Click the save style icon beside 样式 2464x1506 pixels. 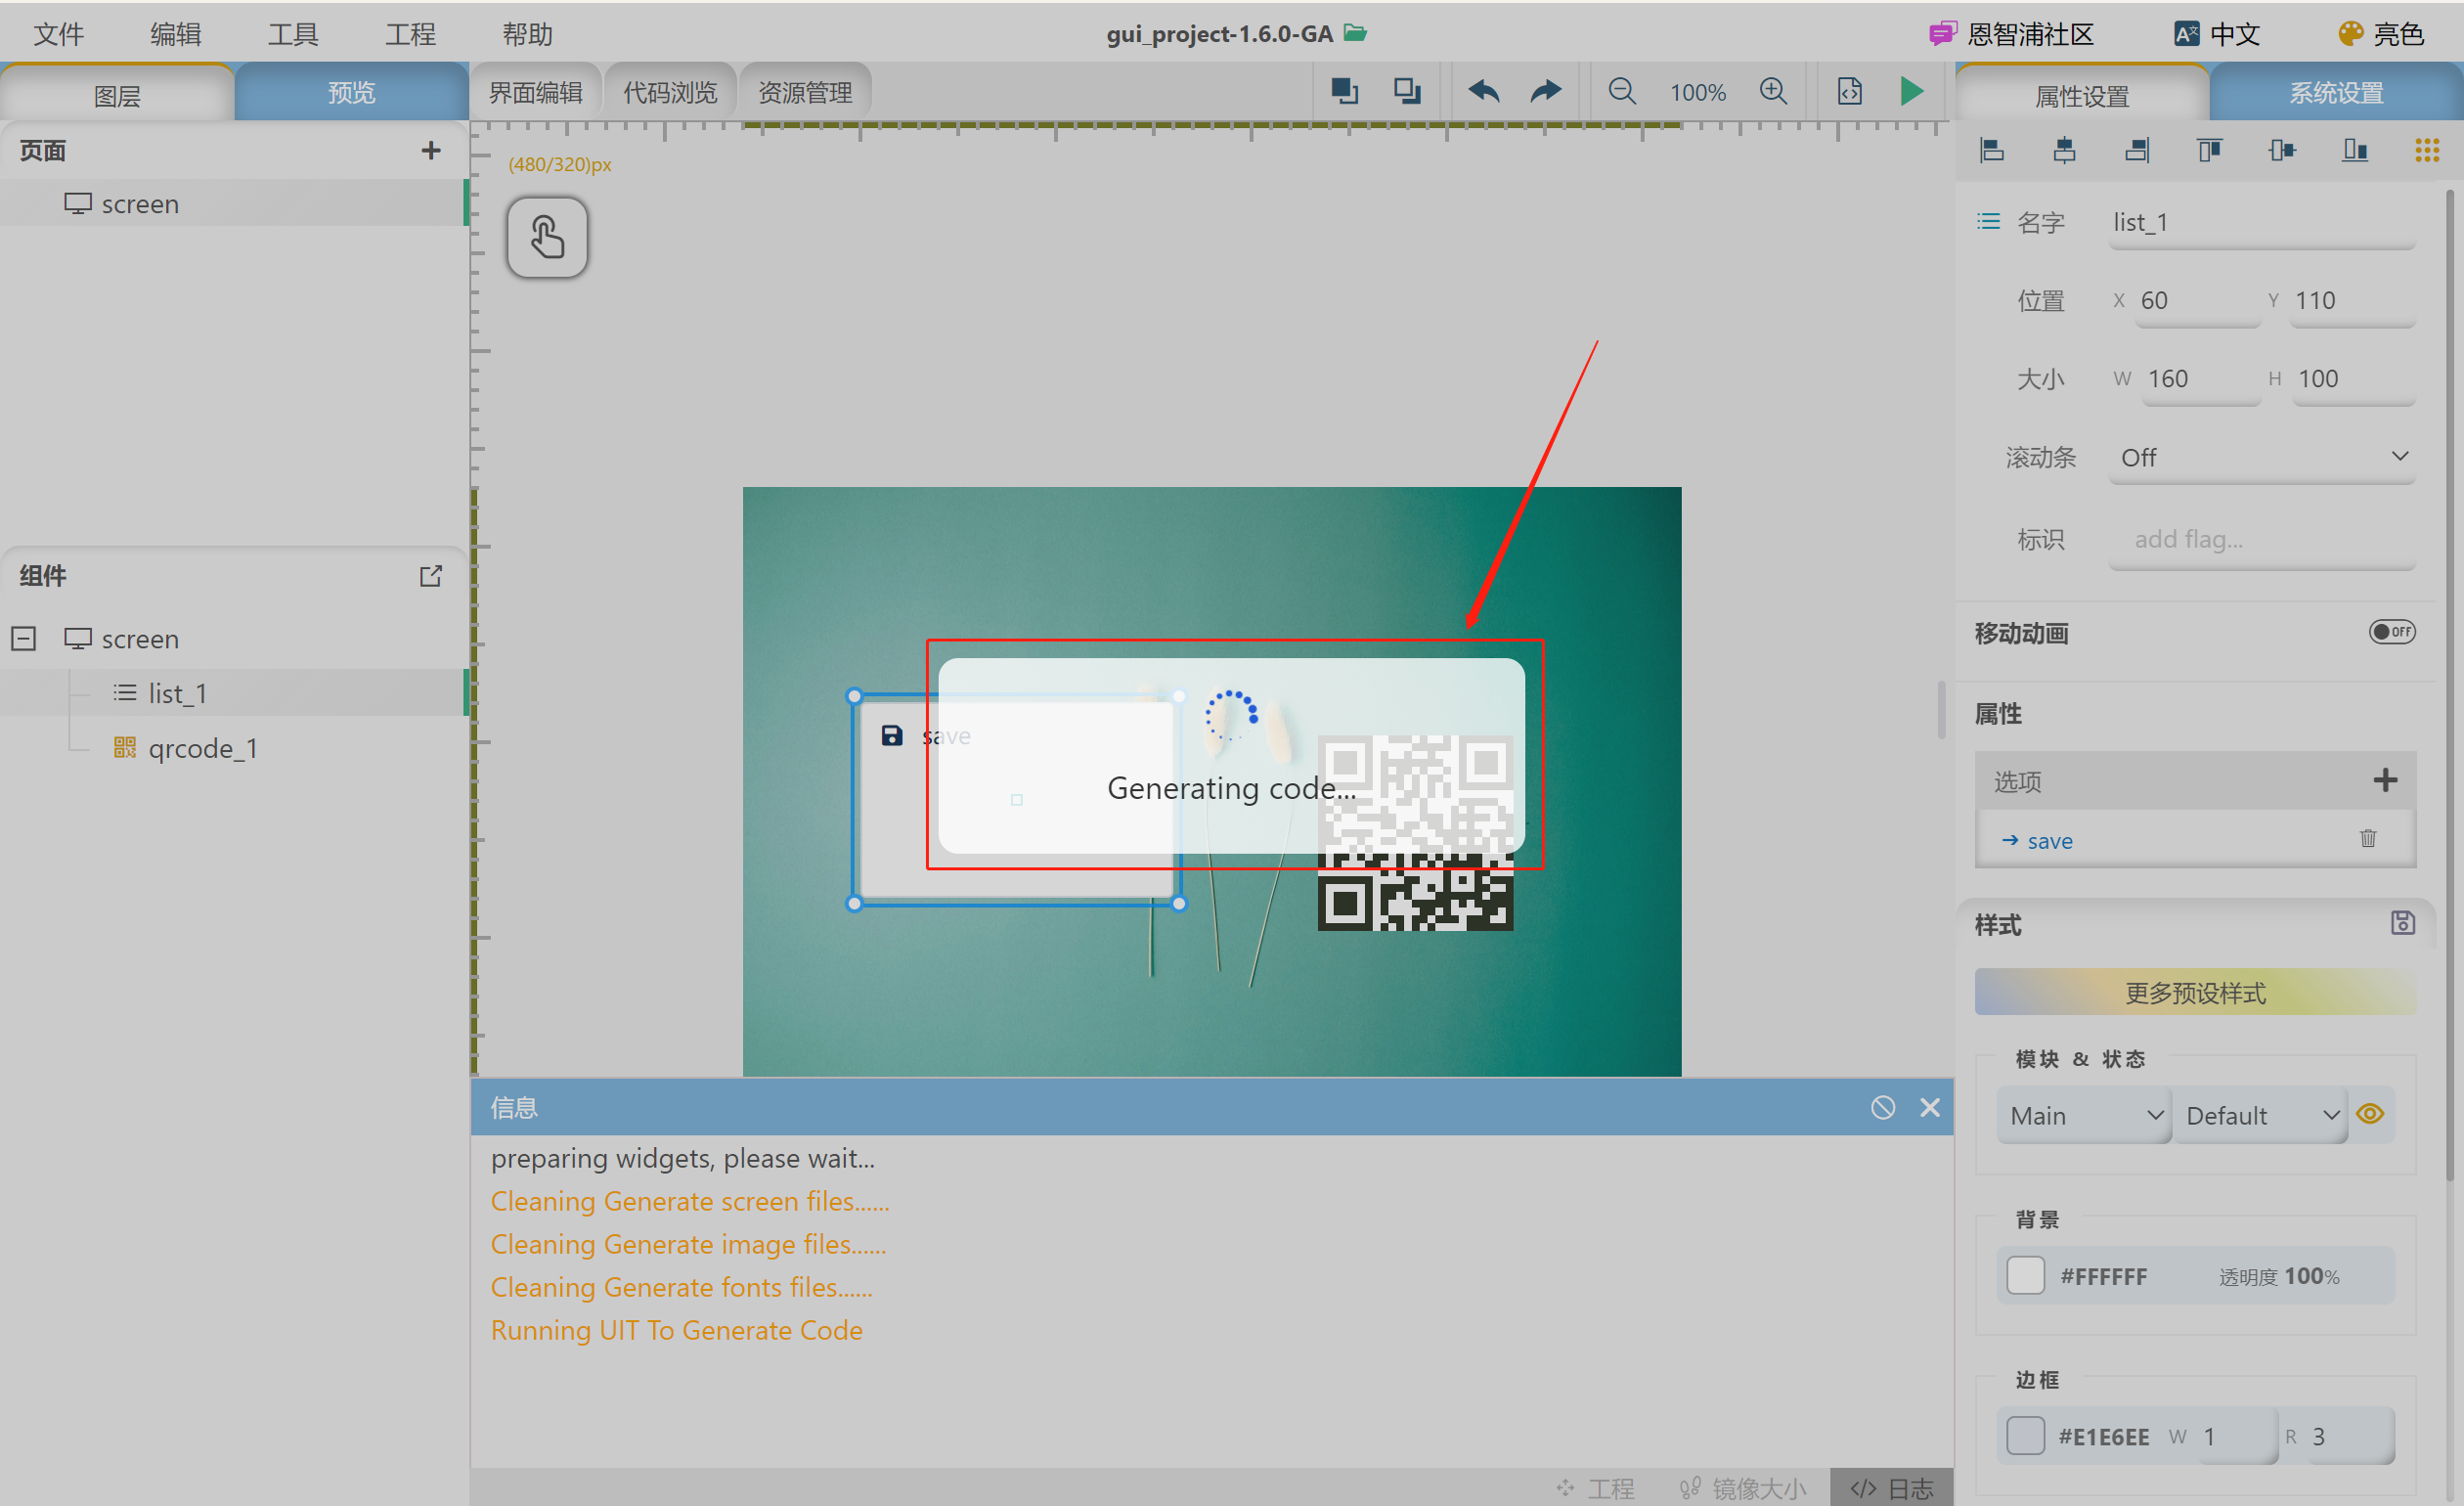(x=2402, y=923)
